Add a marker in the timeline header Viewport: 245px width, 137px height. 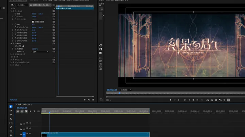30,111
